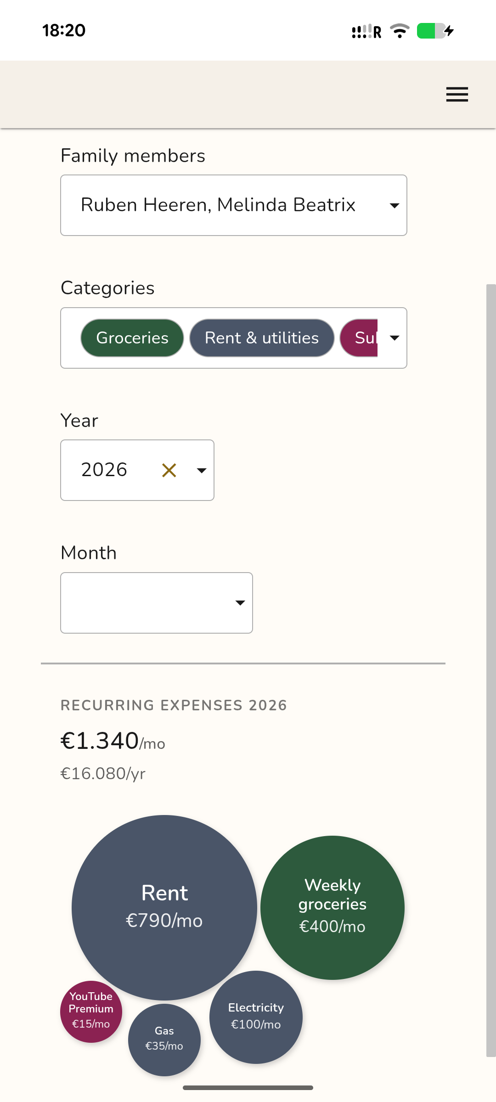Click the YouTube Premium €15/mo bubble
Image resolution: width=496 pixels, height=1102 pixels.
[x=91, y=1010]
